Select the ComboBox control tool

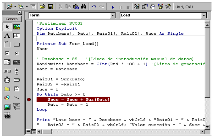pyautogui.click(x=7, y=62)
